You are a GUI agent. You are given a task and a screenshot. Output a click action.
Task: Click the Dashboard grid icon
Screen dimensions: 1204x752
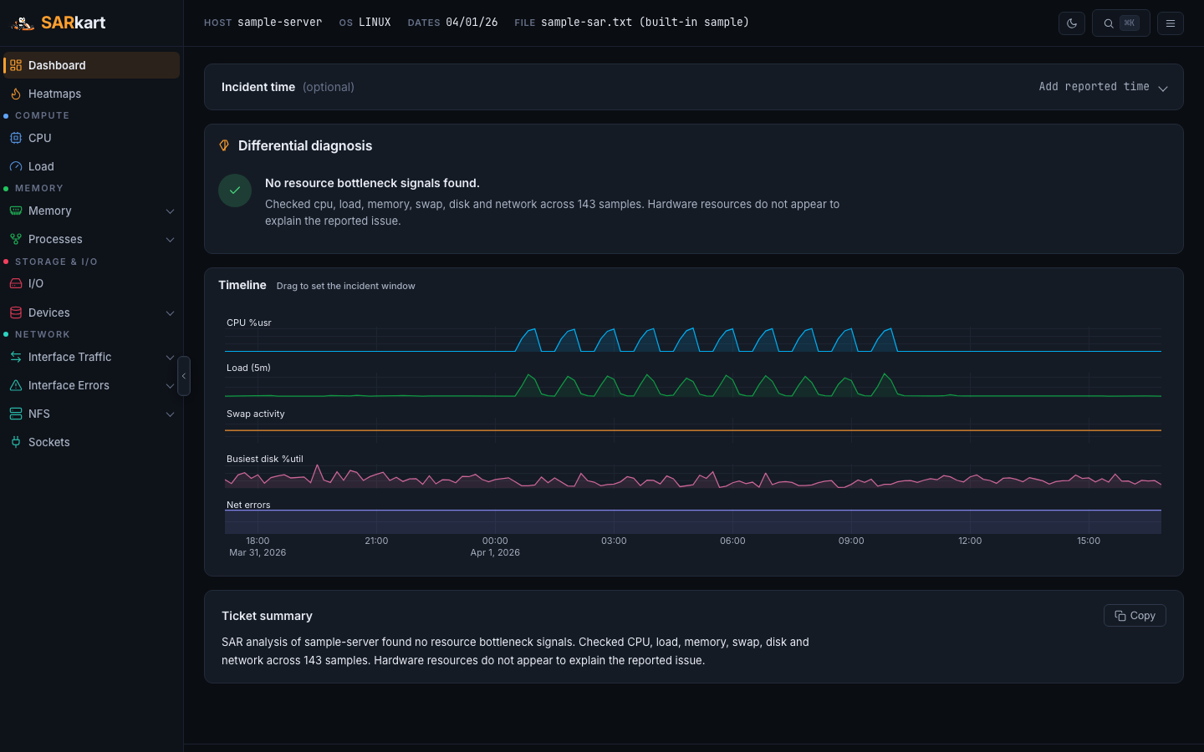[16, 65]
